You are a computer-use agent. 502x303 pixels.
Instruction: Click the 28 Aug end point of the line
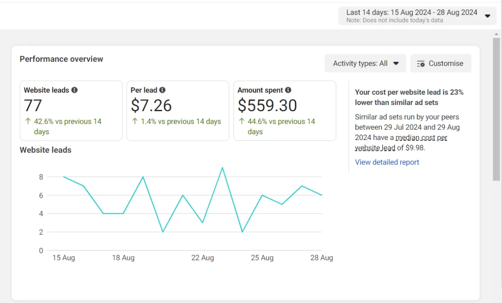tap(322, 195)
